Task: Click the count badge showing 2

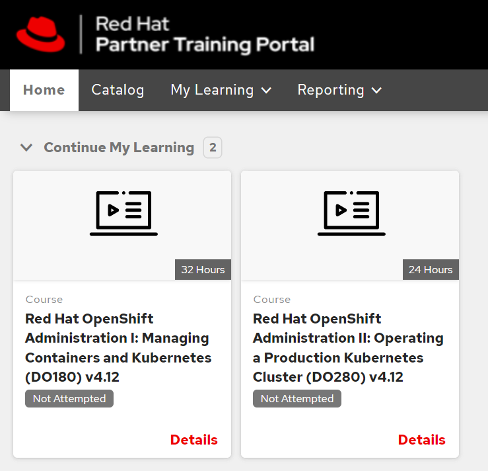Action: click(x=213, y=148)
